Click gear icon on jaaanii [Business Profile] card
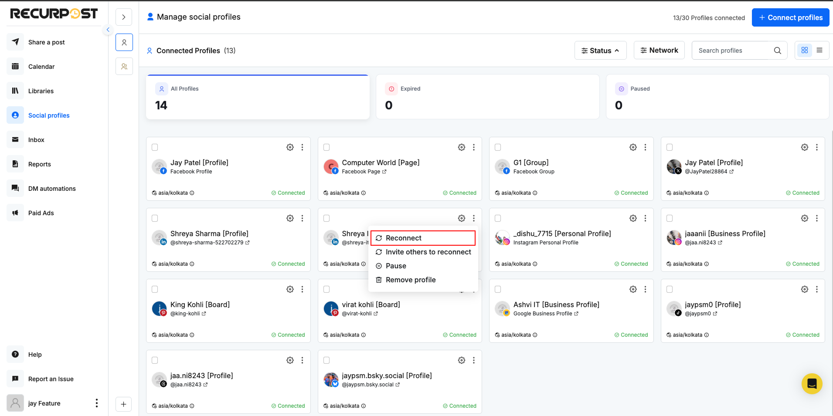 click(805, 218)
